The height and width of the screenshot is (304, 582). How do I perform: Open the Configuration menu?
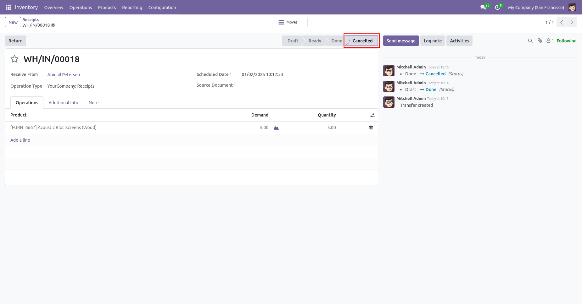click(162, 8)
